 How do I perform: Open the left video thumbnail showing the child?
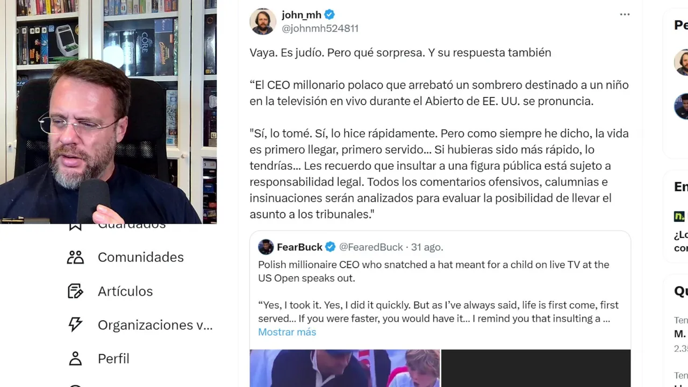point(345,368)
